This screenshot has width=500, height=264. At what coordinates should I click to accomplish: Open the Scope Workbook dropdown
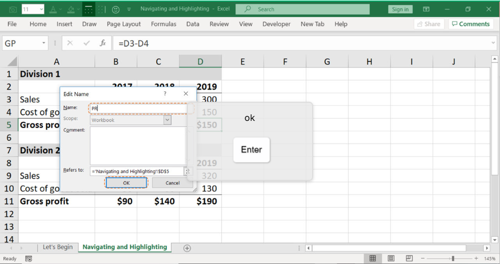tap(167, 120)
